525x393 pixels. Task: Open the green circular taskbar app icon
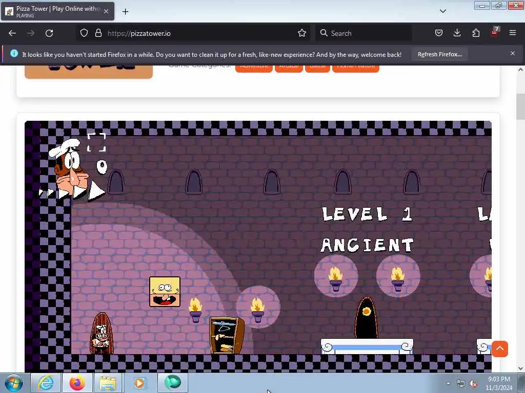[x=172, y=383]
